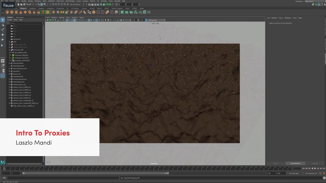The width and height of the screenshot is (326, 183).
Task: Go to start of playback range
Action: tap(304, 168)
